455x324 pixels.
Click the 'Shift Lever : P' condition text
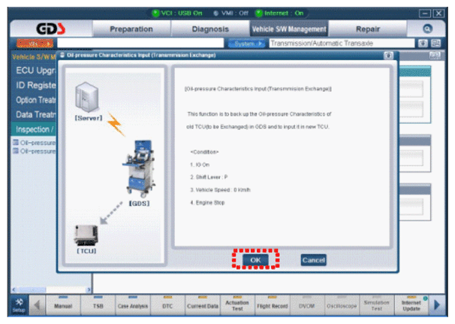(x=209, y=177)
